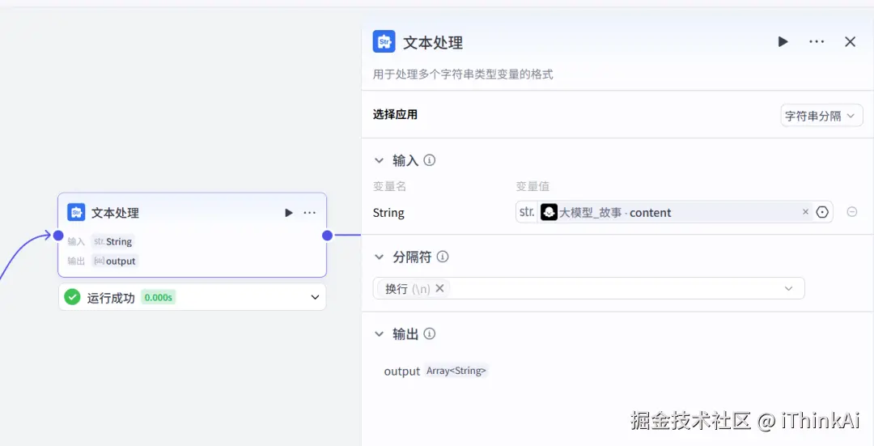The width and height of the screenshot is (874, 446).
Task: Click the Str icon in panel header
Action: 384,42
